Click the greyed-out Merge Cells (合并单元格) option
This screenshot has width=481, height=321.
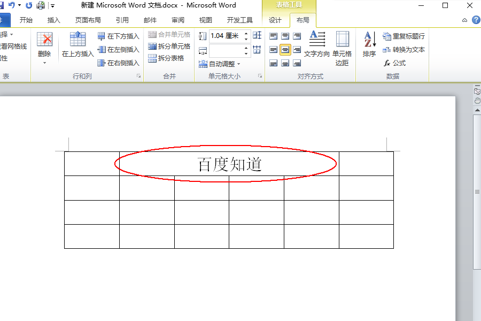[169, 35]
